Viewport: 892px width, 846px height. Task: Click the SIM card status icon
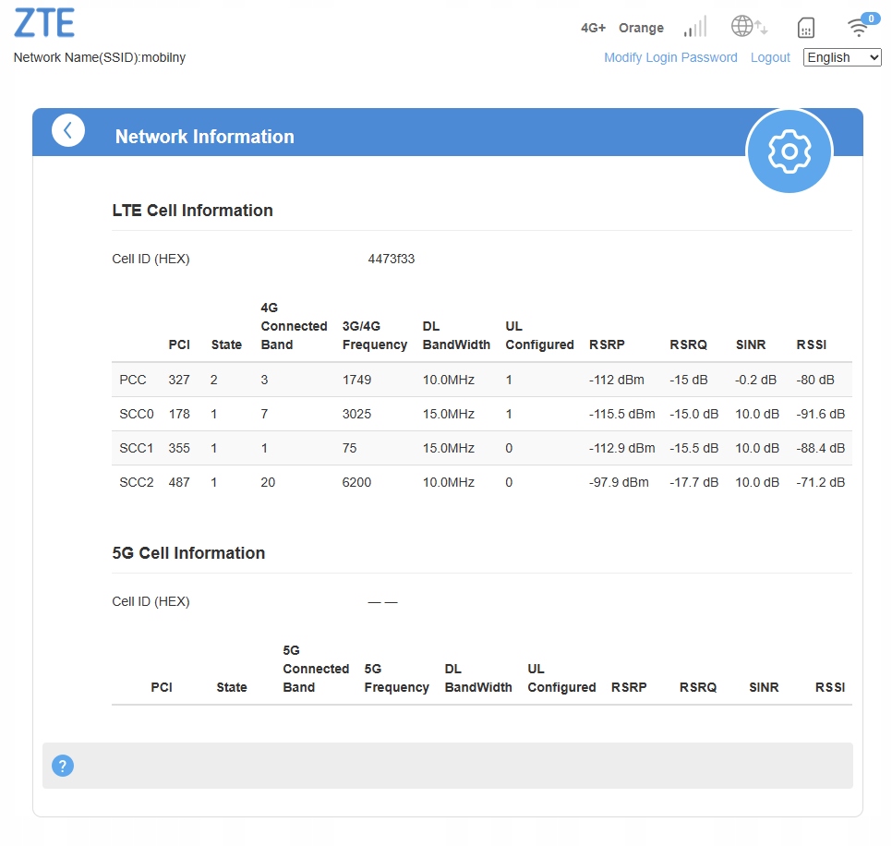[x=806, y=28]
